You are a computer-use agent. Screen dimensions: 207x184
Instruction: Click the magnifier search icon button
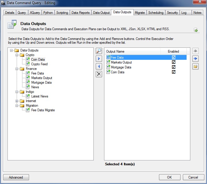[99, 51]
